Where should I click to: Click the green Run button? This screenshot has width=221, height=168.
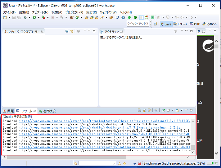tap(34, 17)
